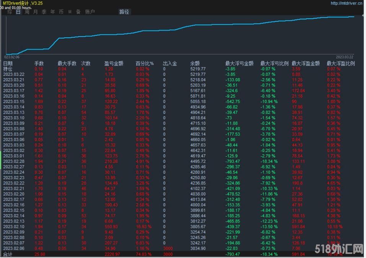Click the 合计 totals row label

click(x=8, y=253)
